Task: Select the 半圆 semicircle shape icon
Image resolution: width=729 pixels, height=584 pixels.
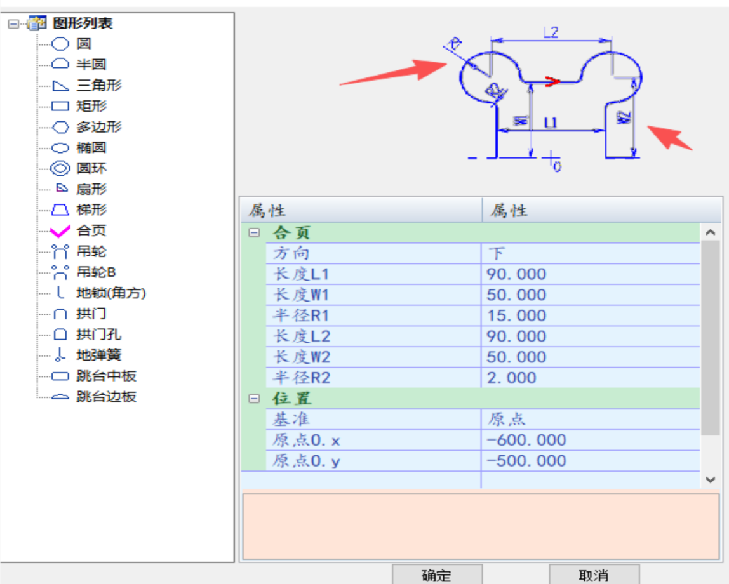Action: [60, 64]
